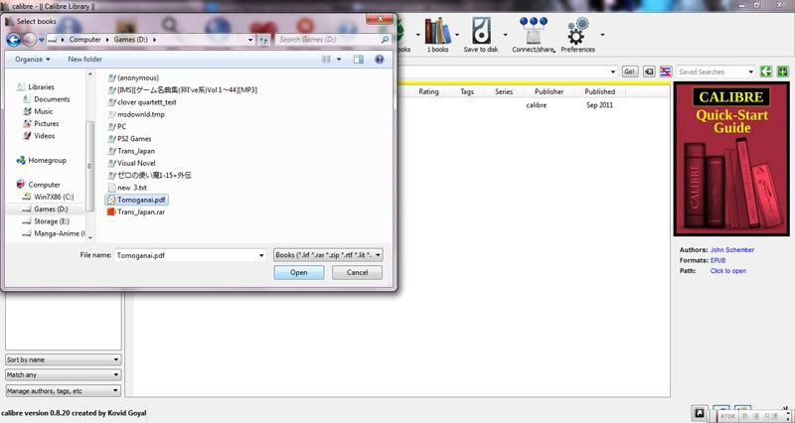Select the msdownld.tmp folder
The height and width of the screenshot is (423, 795).
[141, 114]
